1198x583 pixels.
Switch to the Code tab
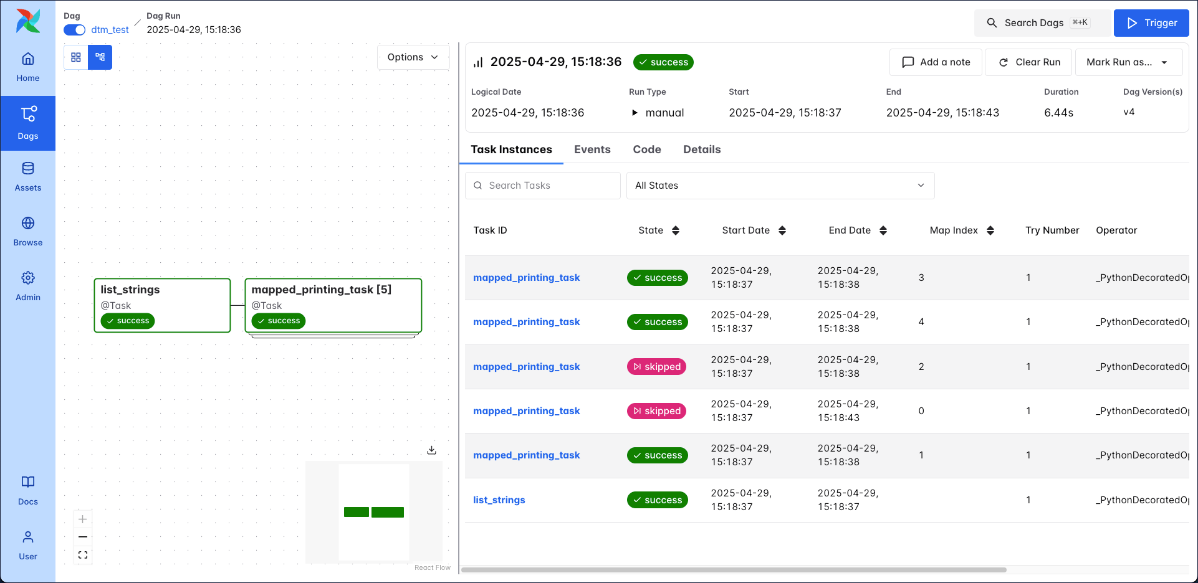(646, 149)
